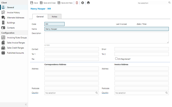Open the Correspondence Address country lookup

97,93
